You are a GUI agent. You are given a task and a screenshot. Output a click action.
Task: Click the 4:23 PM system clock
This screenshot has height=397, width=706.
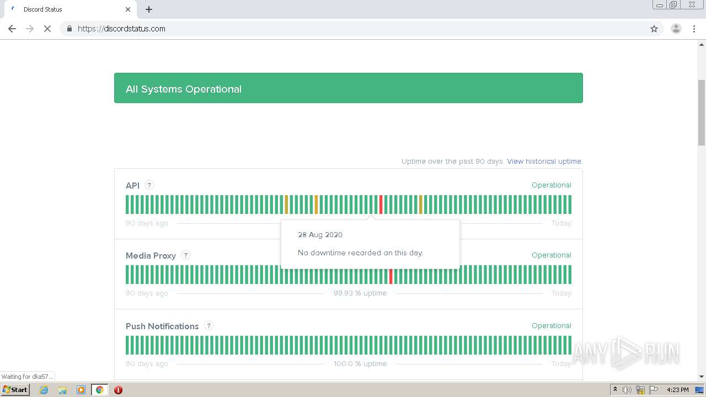click(x=678, y=390)
